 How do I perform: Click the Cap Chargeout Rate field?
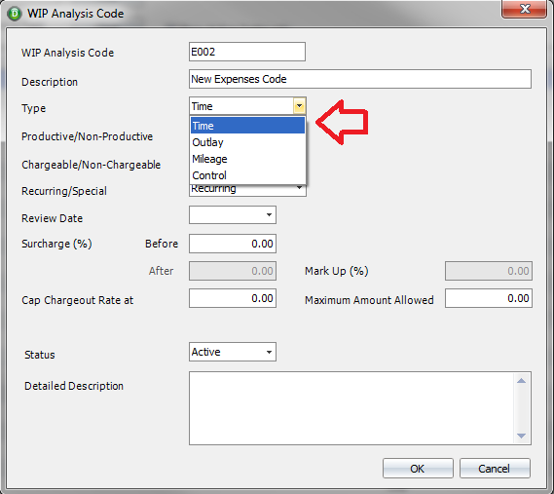[x=233, y=298]
